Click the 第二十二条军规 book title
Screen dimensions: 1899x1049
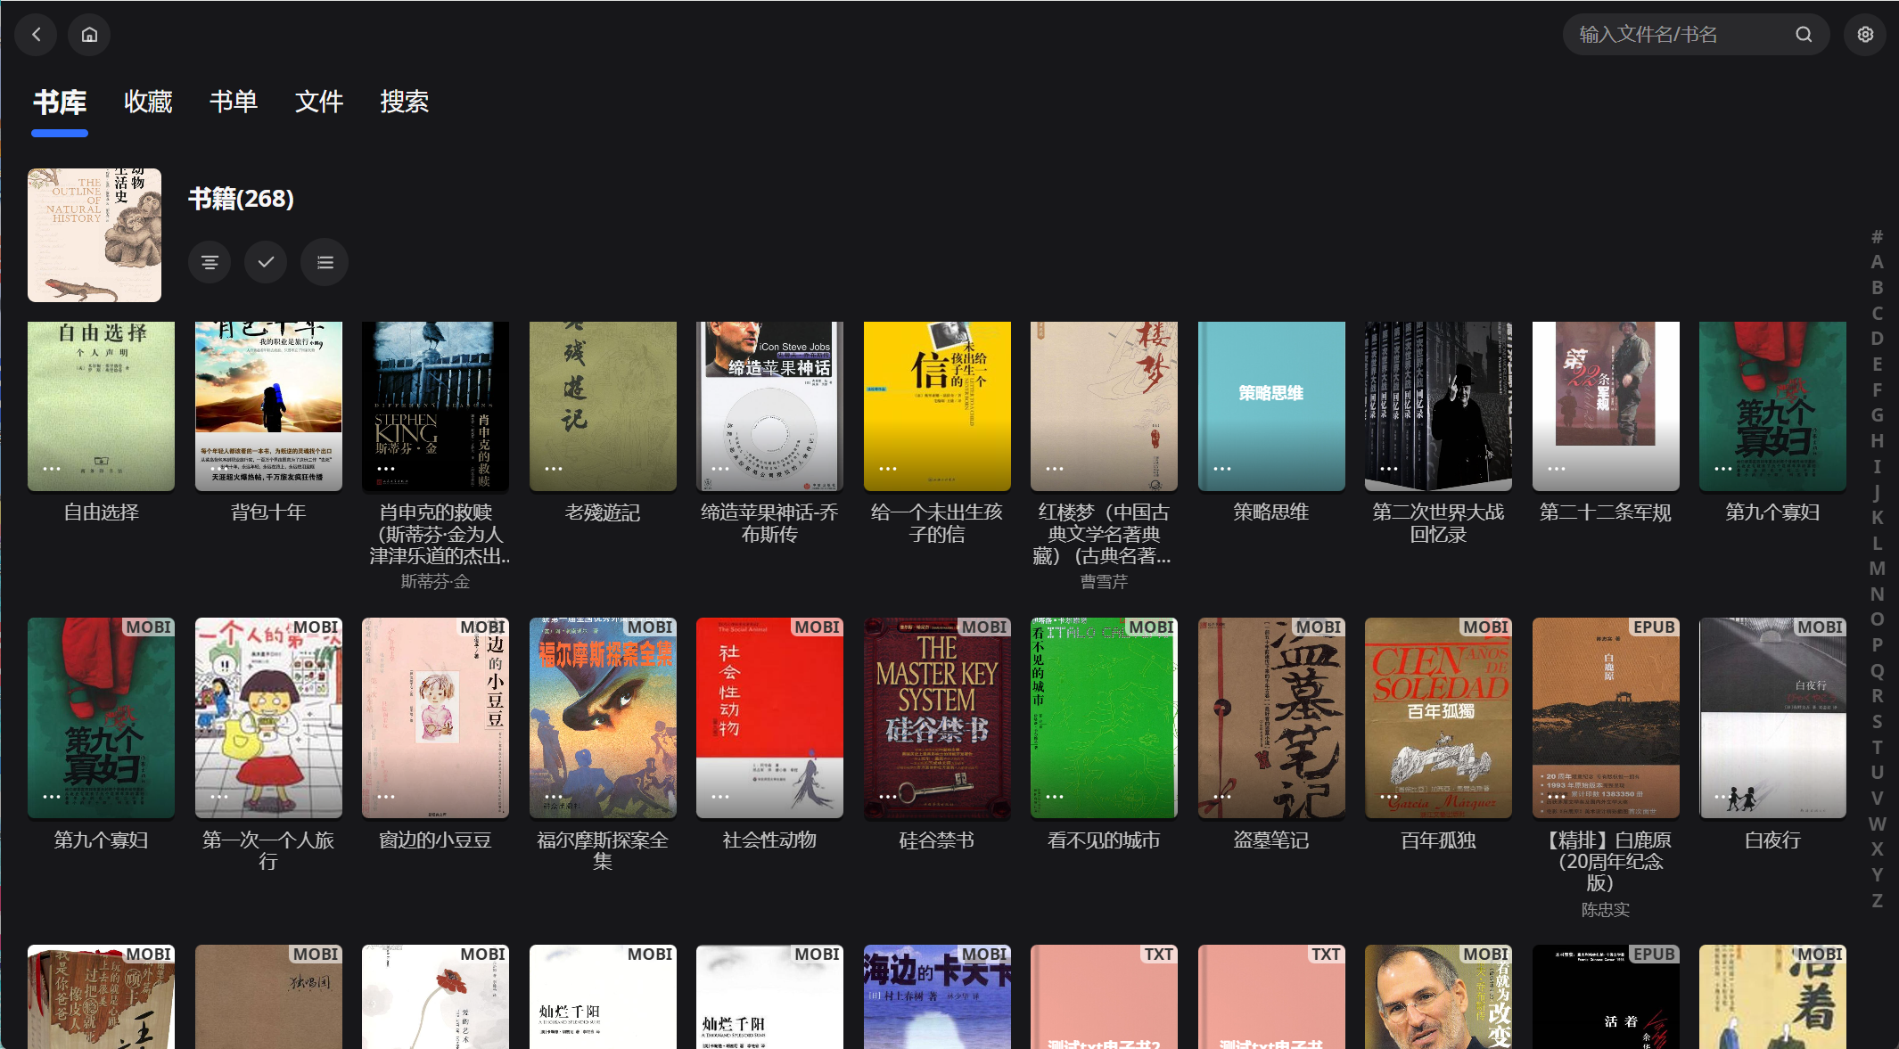tap(1605, 512)
